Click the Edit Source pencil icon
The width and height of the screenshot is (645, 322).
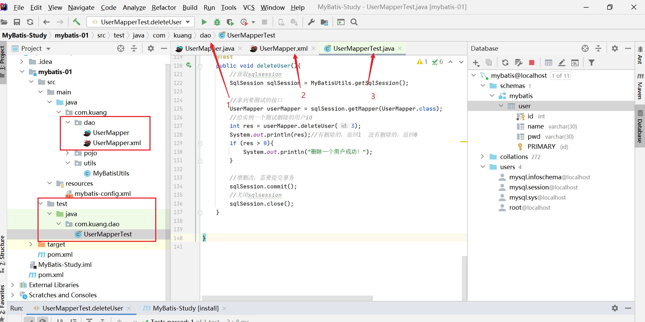tap(562, 63)
